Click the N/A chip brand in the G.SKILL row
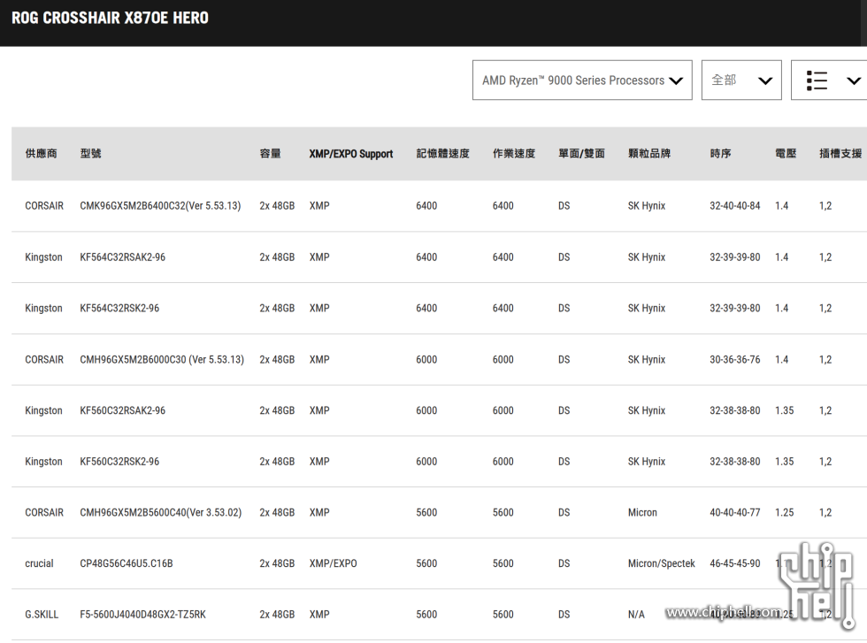 click(636, 614)
